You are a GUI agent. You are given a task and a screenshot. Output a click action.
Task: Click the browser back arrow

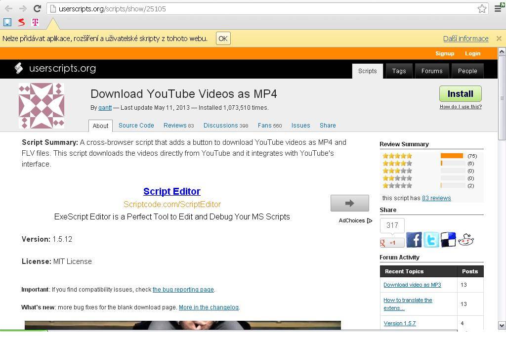(9, 9)
